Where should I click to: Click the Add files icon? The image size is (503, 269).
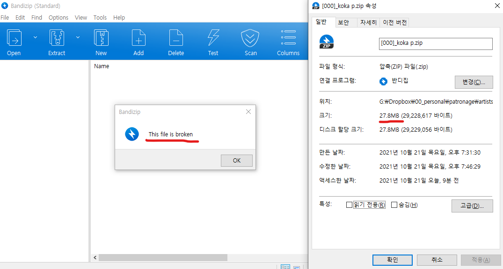point(139,38)
